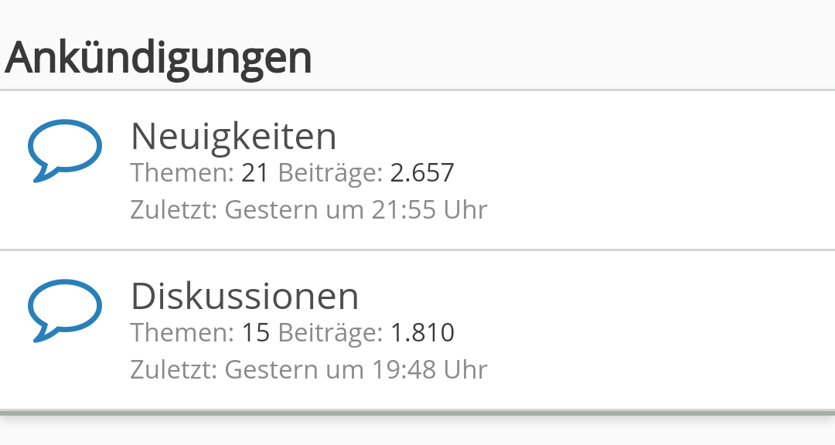This screenshot has height=445, width=835.
Task: Click the Beiträge label under Neuigkeiten
Action: click(x=330, y=173)
